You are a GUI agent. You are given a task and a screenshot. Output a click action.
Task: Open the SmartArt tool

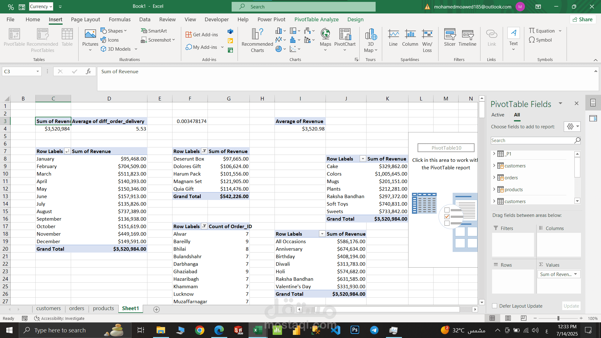pyautogui.click(x=154, y=31)
